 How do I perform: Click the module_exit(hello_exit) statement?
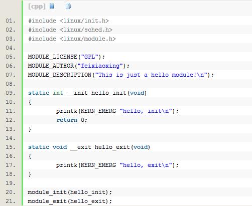pyautogui.click(x=70, y=201)
